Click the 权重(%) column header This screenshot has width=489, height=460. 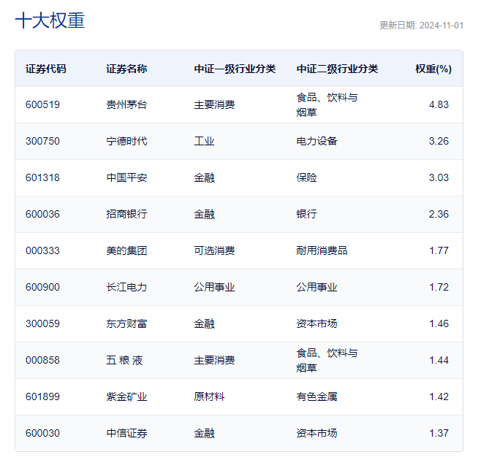tap(433, 69)
